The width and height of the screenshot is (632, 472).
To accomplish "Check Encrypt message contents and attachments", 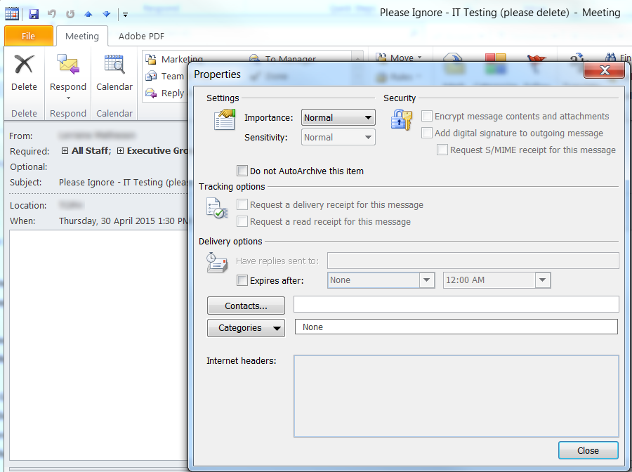I will (427, 116).
